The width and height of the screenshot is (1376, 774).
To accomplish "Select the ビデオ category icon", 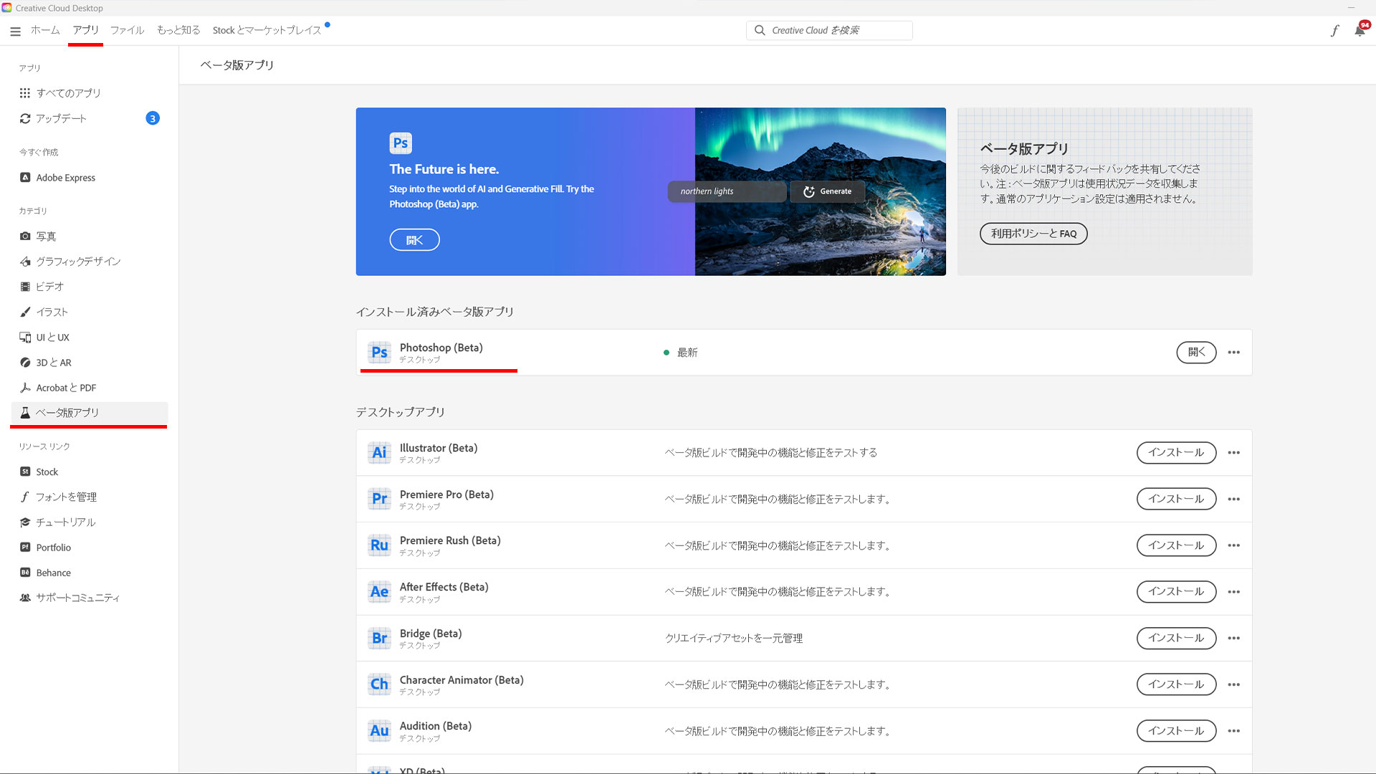I will point(25,286).
